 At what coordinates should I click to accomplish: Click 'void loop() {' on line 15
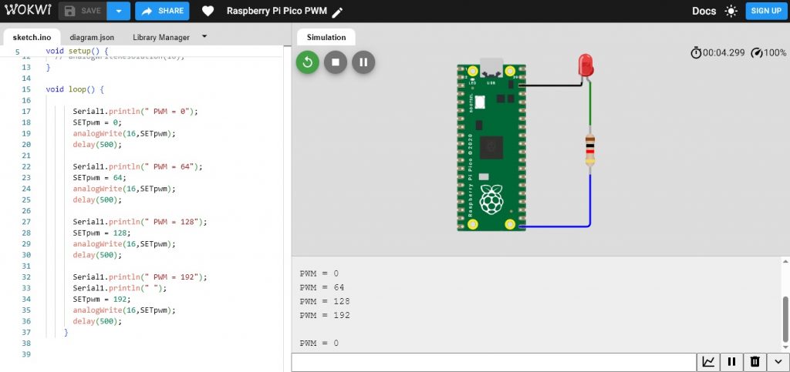[75, 89]
